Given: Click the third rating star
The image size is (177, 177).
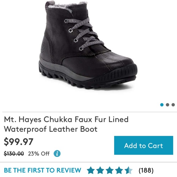Looking at the screenshot, I should 109,170.
